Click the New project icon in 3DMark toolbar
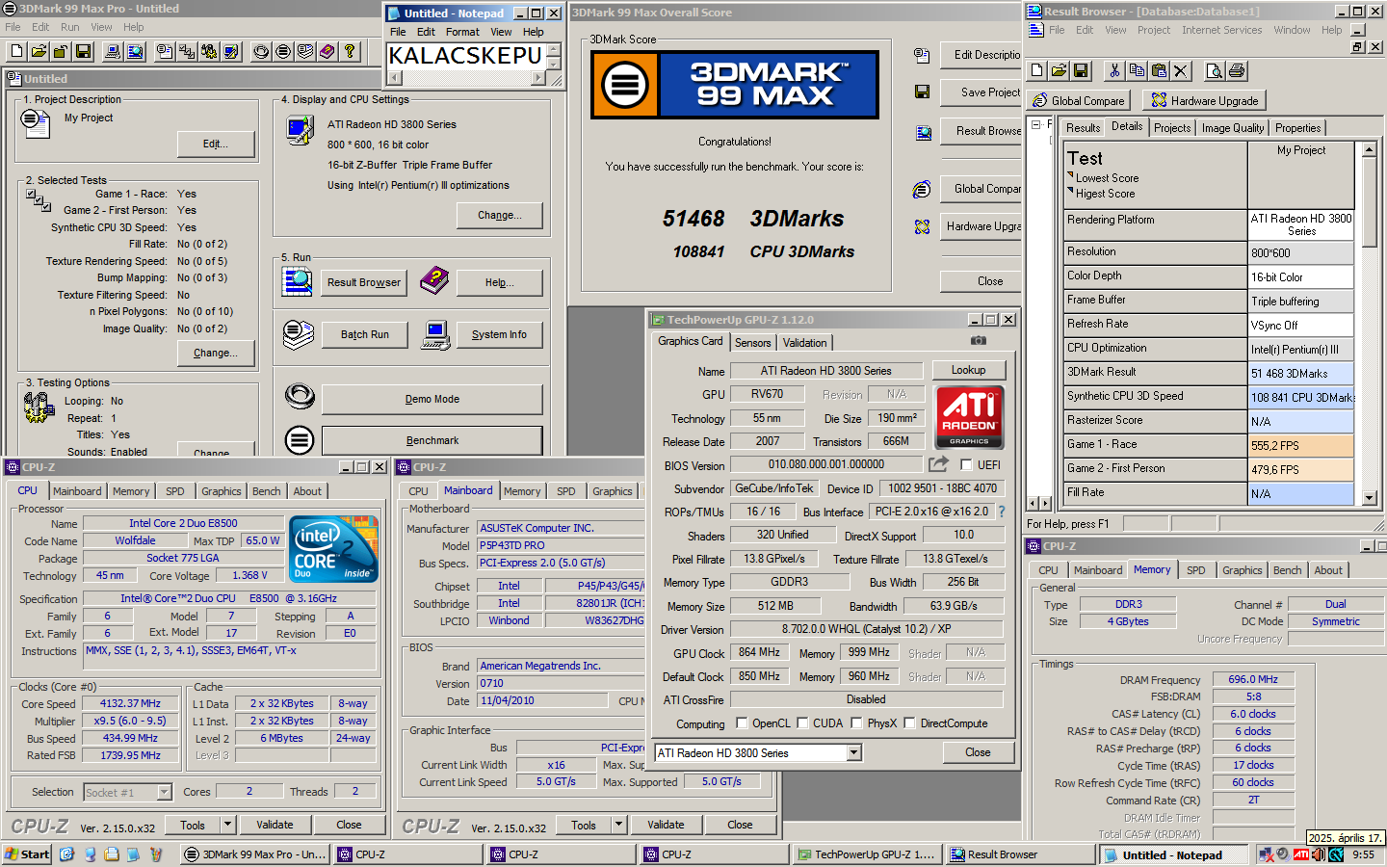Screen dimensions: 1387x867 tap(16, 51)
